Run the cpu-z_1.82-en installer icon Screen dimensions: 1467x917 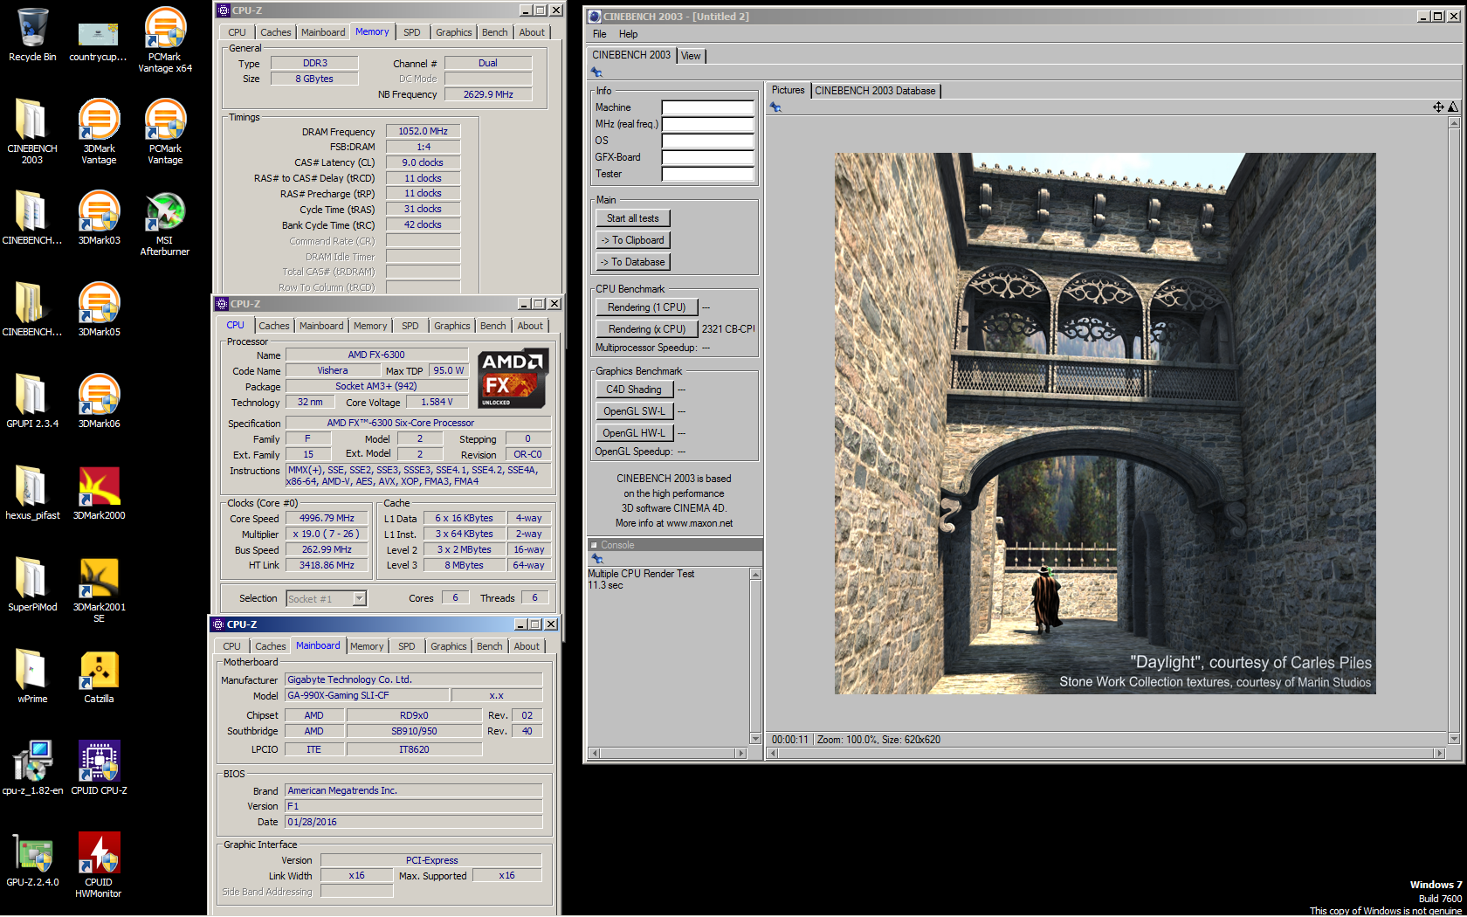point(32,769)
